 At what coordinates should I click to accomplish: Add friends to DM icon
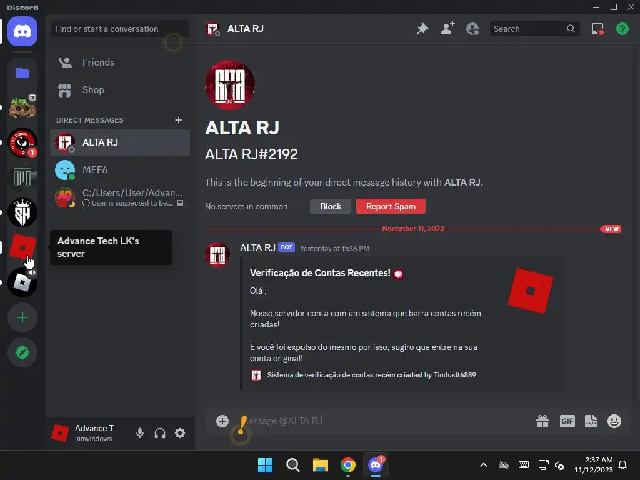pos(447,29)
